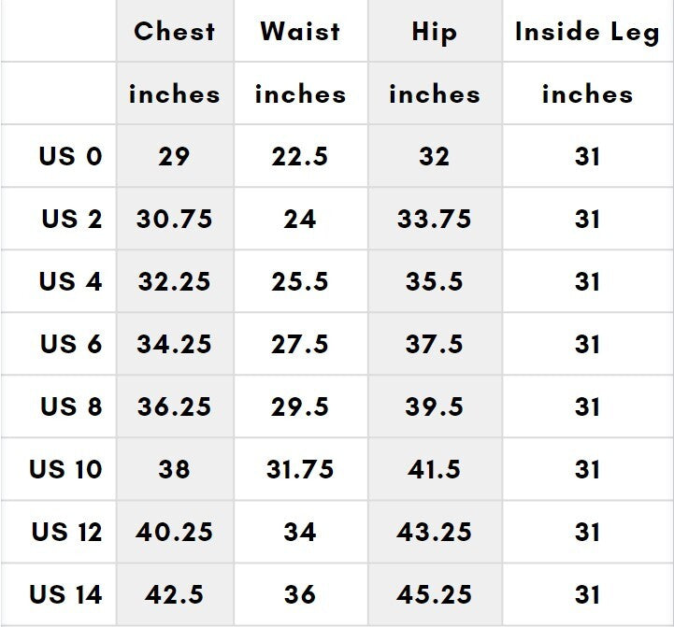Click the US 10 size label
Screen dimensions: 674x627
point(65,469)
